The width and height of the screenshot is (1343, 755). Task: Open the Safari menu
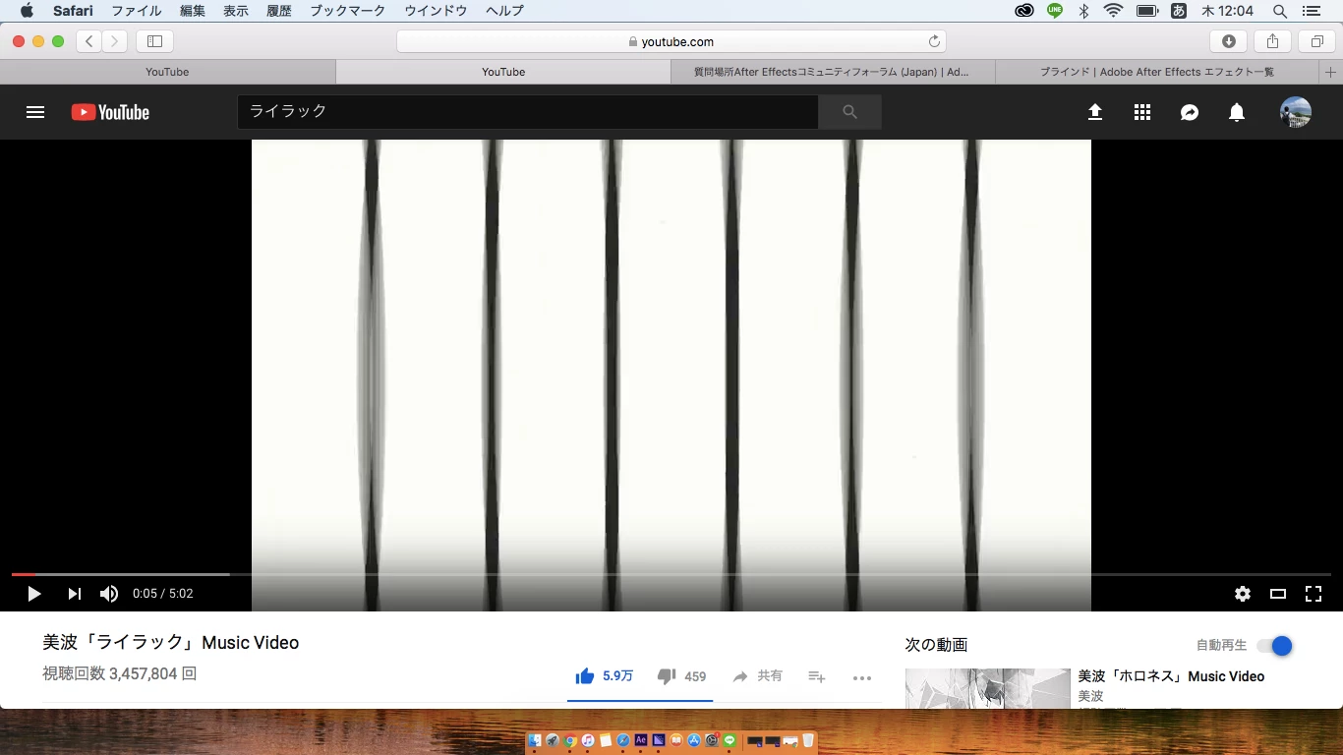(73, 11)
